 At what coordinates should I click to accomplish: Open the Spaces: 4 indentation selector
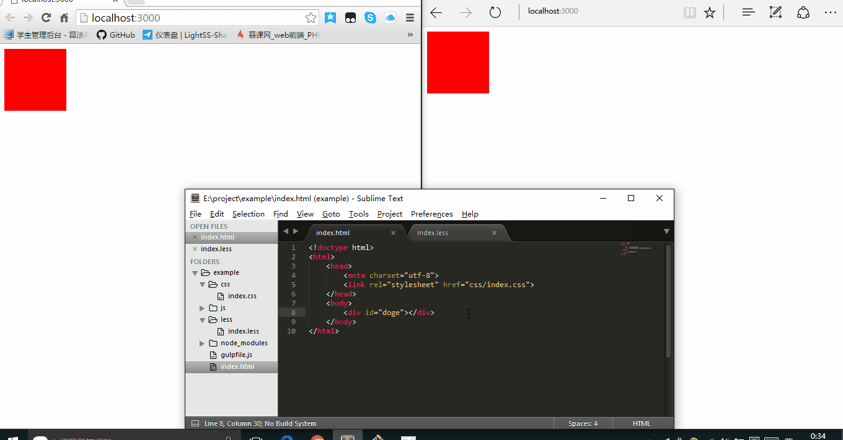coord(583,423)
